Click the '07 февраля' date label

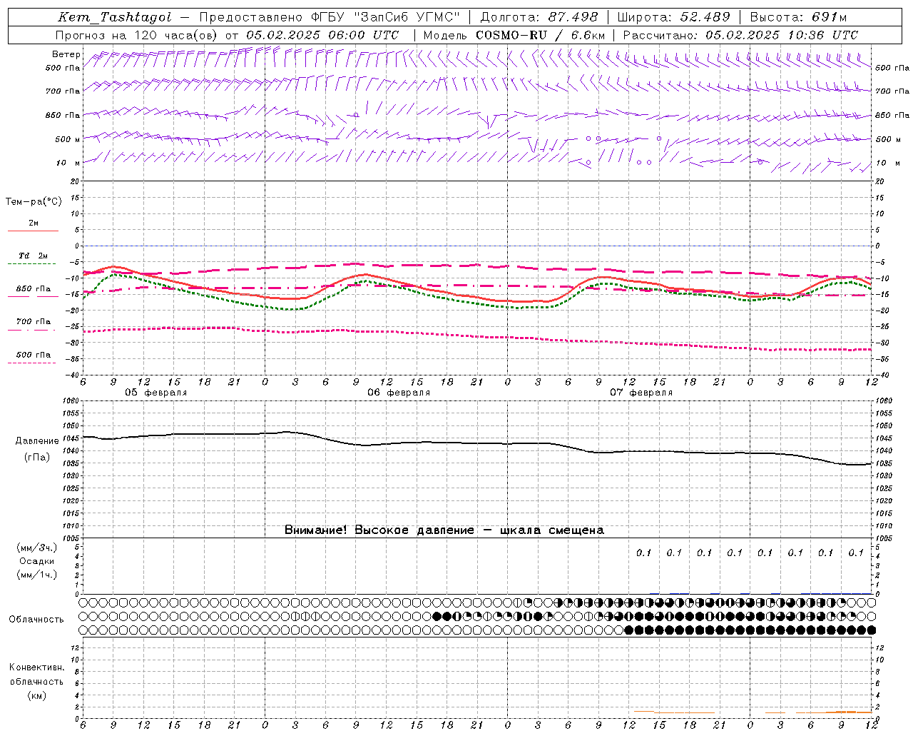[641, 393]
